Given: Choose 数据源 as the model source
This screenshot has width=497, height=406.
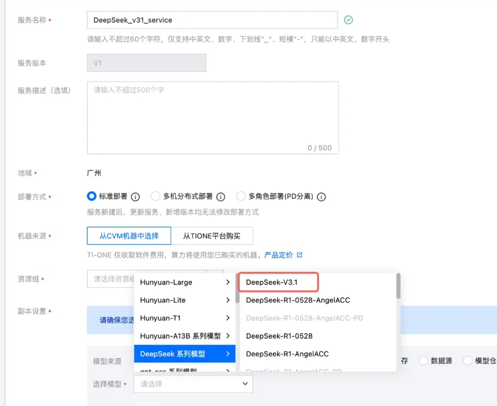Looking at the screenshot, I should tap(424, 361).
